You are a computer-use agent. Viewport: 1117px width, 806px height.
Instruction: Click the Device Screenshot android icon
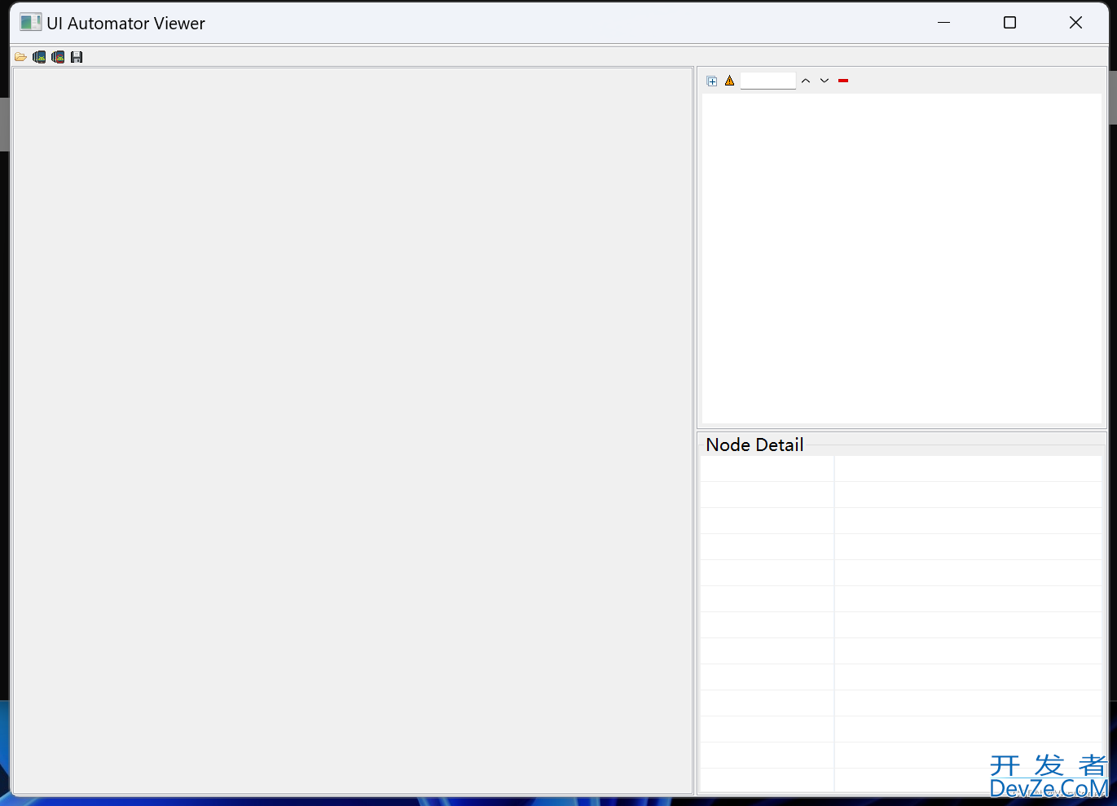click(x=39, y=57)
